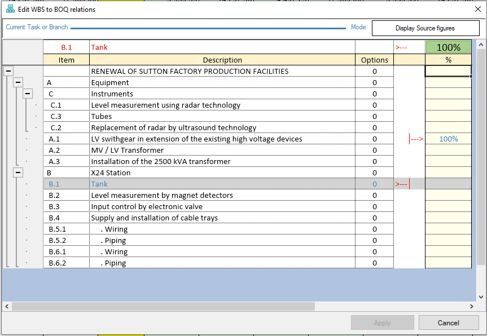
Task: Select the B.2 Level measurement row
Action: pos(162,196)
